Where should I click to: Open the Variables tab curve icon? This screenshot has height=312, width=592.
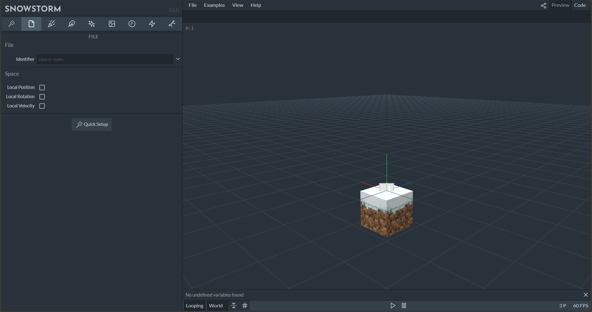172,24
